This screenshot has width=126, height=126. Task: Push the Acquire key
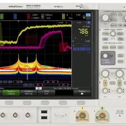[x=113, y=47]
